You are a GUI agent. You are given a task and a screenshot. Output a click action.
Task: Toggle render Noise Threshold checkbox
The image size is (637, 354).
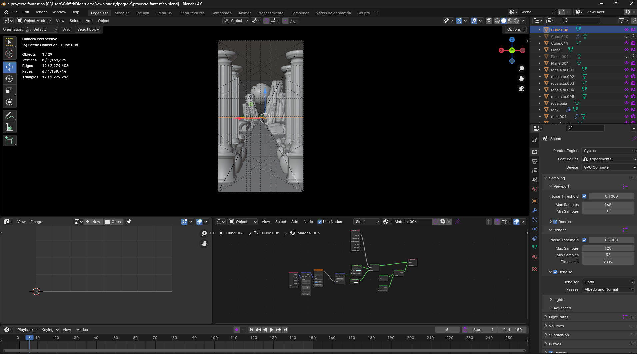click(584, 240)
